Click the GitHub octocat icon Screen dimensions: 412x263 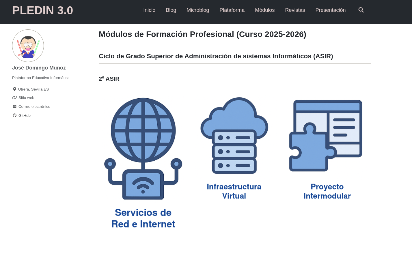pyautogui.click(x=14, y=115)
